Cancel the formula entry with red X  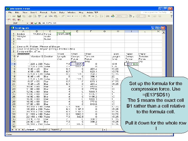(x=32, y=23)
